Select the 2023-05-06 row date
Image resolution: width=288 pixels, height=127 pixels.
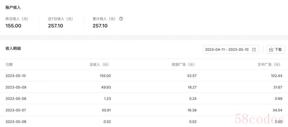(x=16, y=122)
